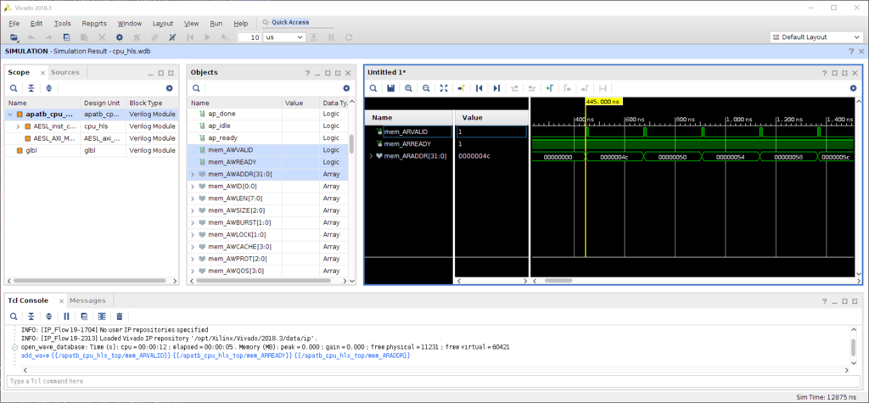Save the waveform configuration
This screenshot has width=869, height=403.
click(390, 88)
